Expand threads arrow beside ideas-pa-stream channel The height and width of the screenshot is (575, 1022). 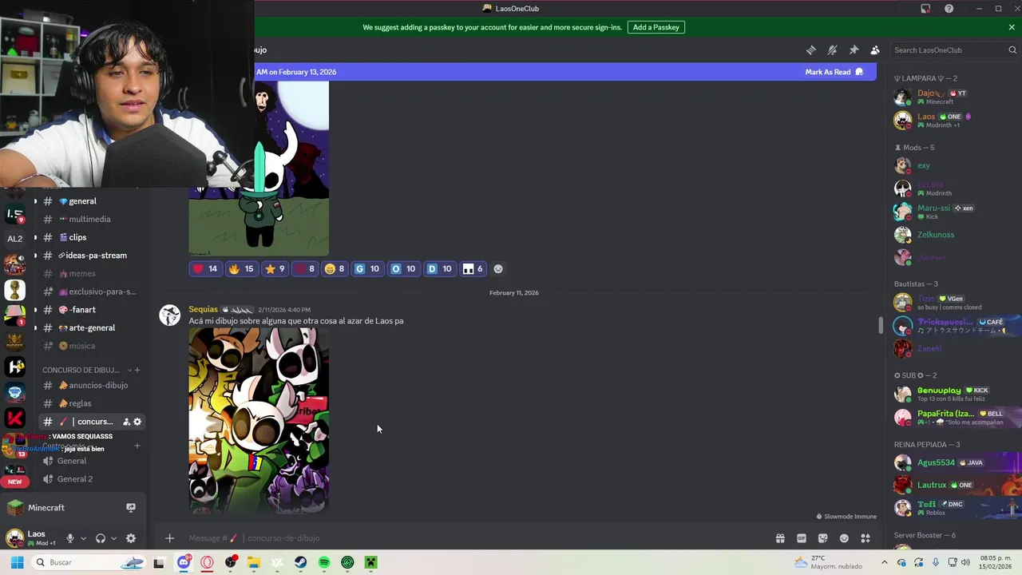[35, 256]
